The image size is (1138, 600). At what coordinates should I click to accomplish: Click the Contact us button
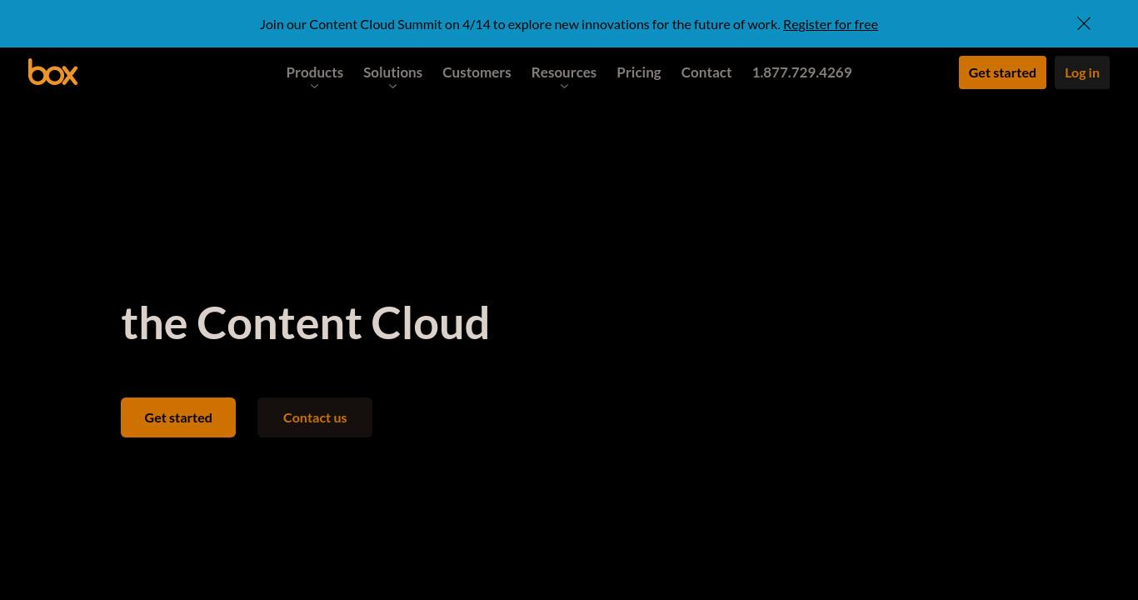[x=315, y=417]
